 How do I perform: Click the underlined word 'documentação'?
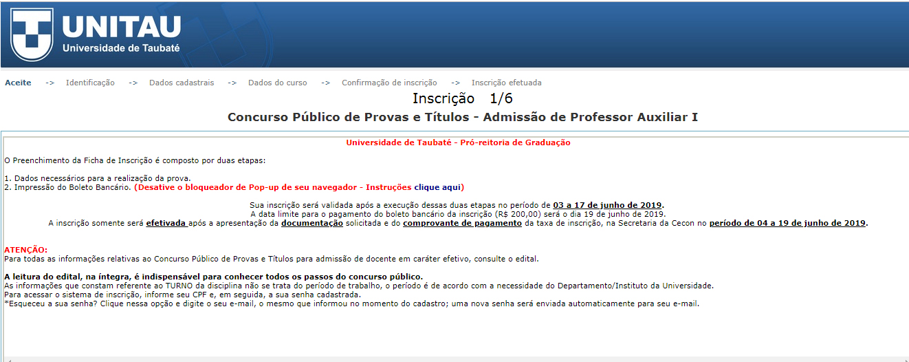click(x=311, y=223)
